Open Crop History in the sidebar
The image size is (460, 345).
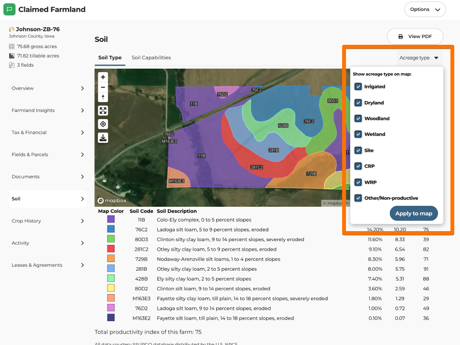(48, 221)
